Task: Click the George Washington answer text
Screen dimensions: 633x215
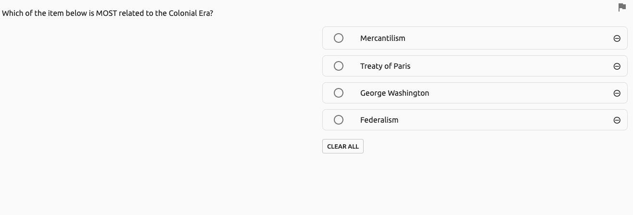Action: coord(394,93)
